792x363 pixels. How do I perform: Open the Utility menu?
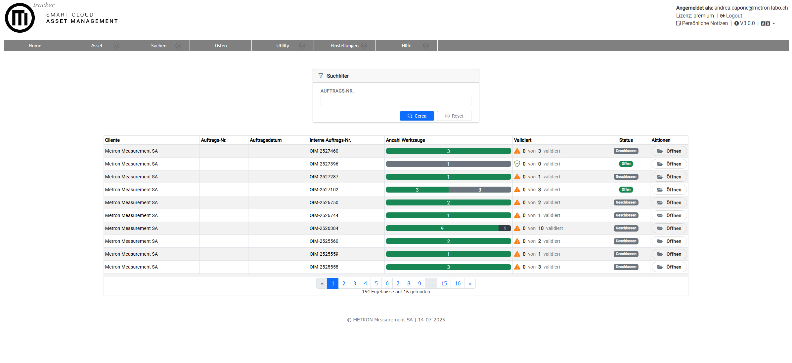point(283,46)
